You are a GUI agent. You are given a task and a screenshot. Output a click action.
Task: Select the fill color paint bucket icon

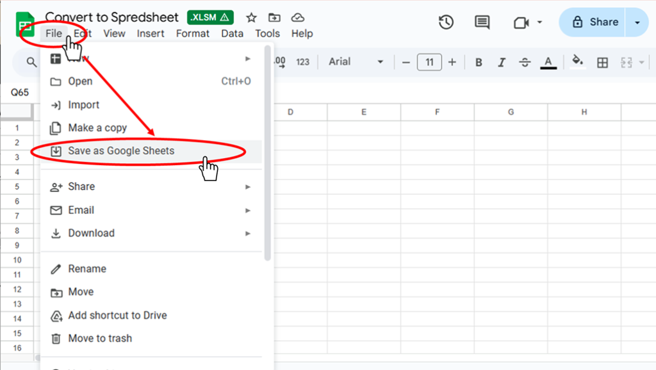click(x=577, y=62)
